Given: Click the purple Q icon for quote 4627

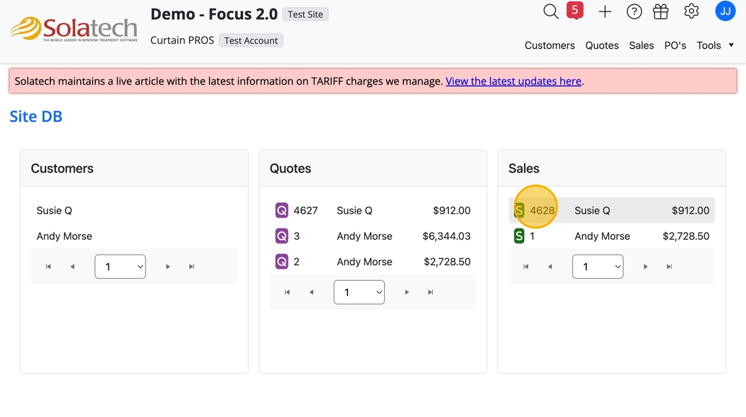Looking at the screenshot, I should [x=282, y=210].
